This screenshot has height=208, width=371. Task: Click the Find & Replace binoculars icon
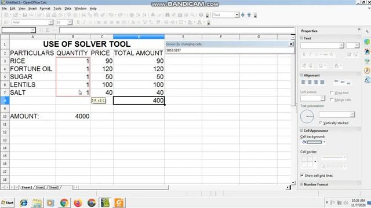[x=168, y=15]
